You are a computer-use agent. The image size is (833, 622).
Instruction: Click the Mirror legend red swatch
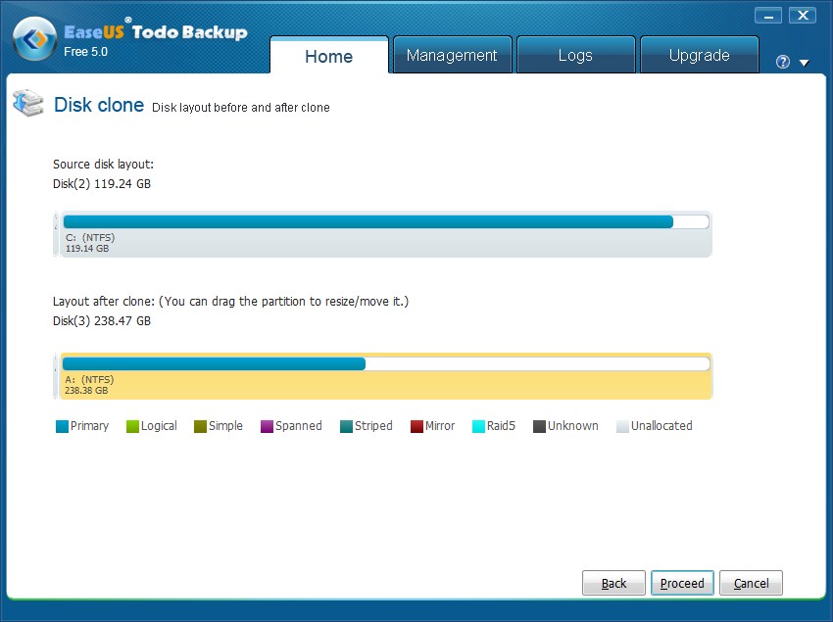416,427
